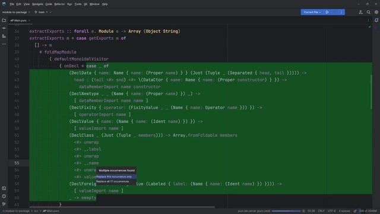Open the AI assistant icon on right stripe

tap(376, 28)
